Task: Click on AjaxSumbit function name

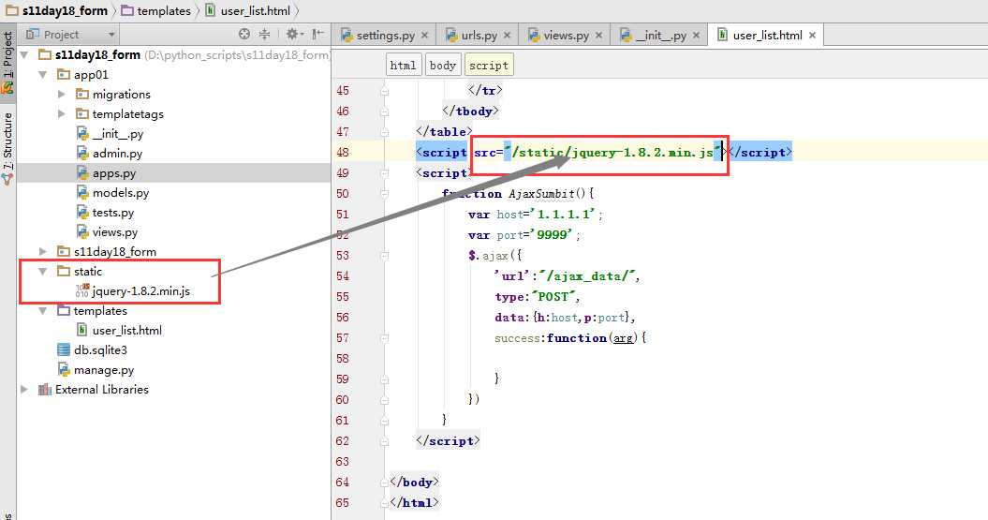Action: pyautogui.click(x=541, y=194)
